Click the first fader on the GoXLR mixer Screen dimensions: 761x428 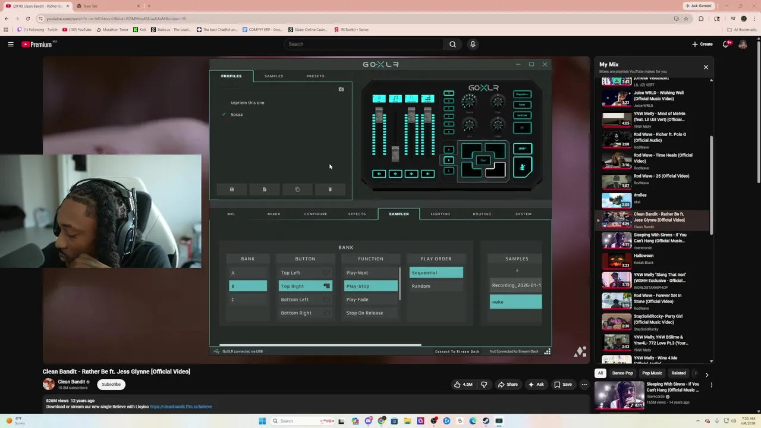(x=379, y=114)
